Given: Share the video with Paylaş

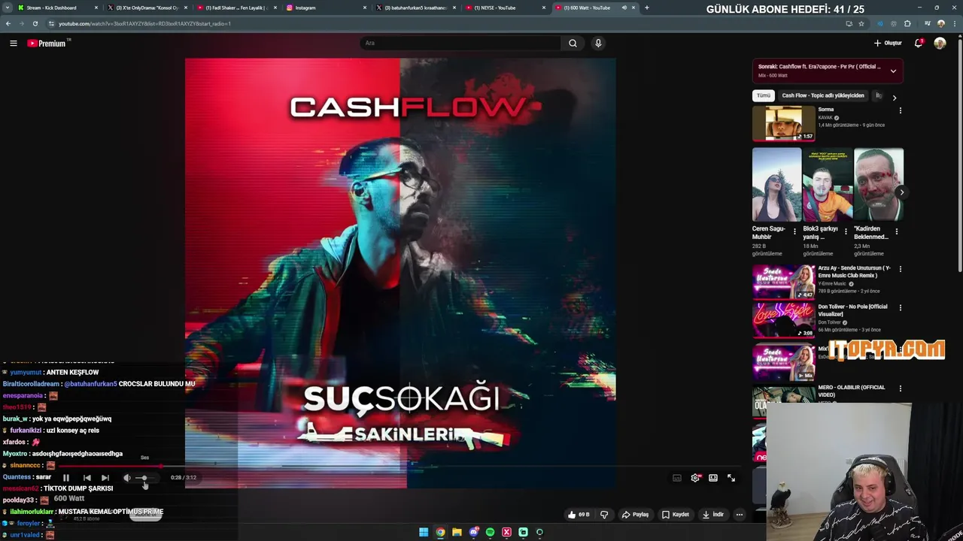Looking at the screenshot, I should (635, 515).
